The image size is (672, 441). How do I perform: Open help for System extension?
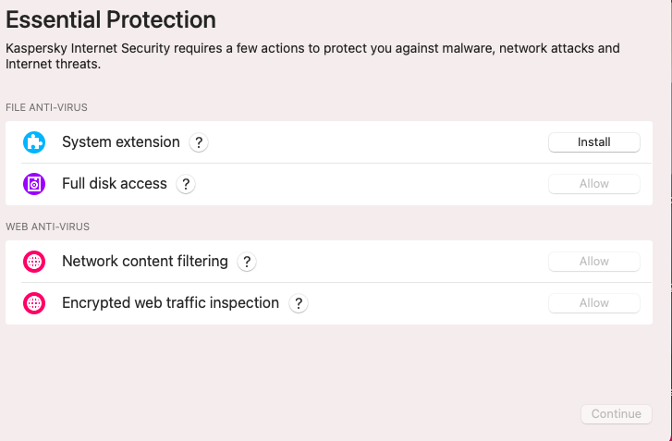198,142
